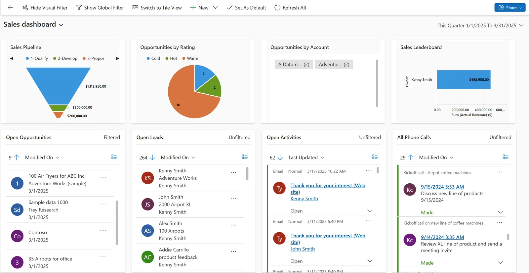Show Global Filter from the toolbar
This screenshot has height=273, width=529.
click(100, 8)
